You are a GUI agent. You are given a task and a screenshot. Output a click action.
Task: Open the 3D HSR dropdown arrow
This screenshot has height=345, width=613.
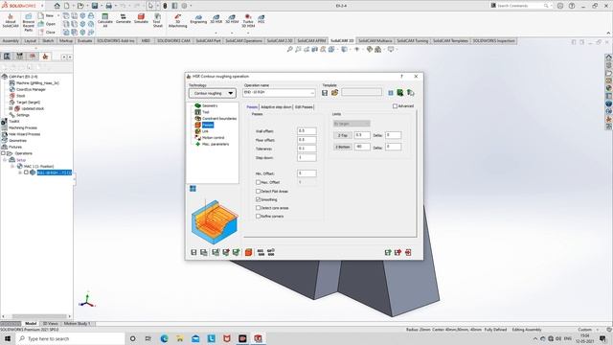click(x=216, y=33)
